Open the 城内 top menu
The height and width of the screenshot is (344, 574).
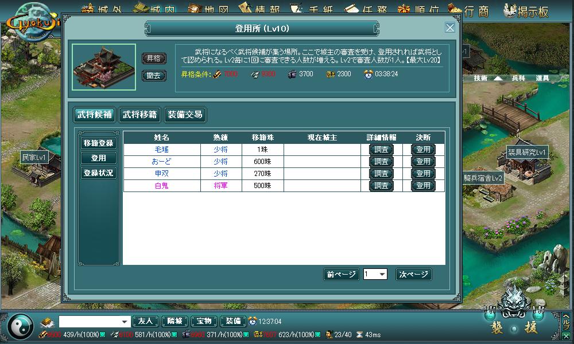point(154,8)
